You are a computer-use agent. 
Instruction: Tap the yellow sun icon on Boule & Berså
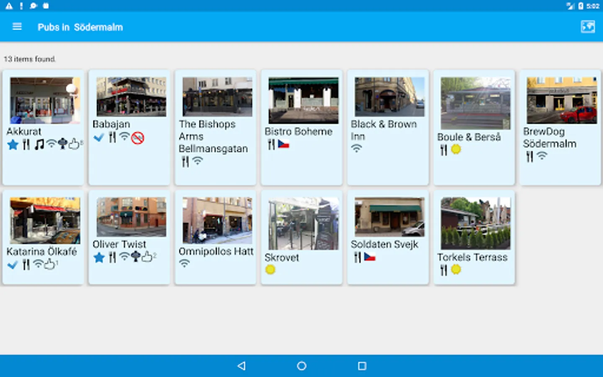(x=456, y=149)
